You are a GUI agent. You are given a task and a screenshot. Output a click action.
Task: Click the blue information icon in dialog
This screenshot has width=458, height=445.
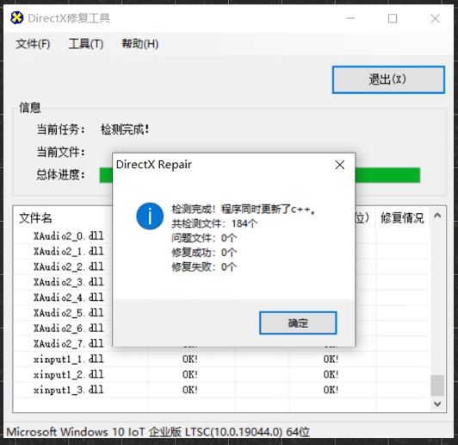[x=150, y=216]
